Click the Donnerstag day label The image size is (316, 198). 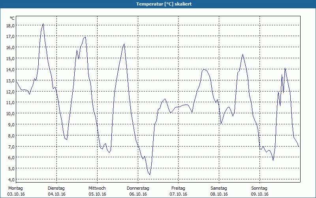(138, 188)
